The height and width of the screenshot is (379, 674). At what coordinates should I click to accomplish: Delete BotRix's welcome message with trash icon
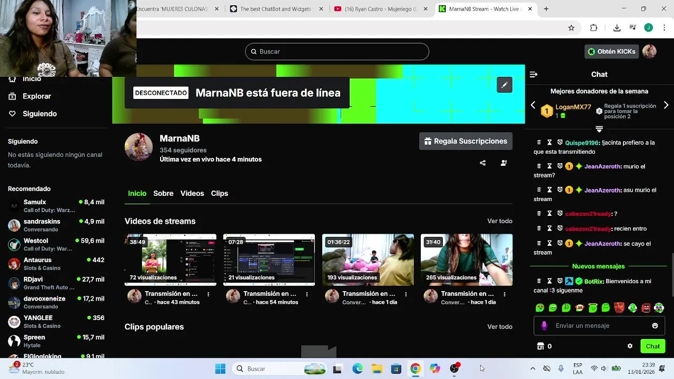539,281
